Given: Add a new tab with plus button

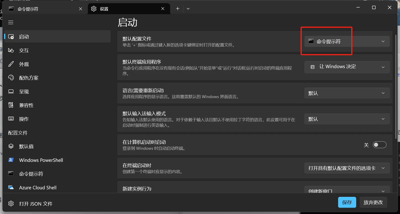Looking at the screenshot, I should 178,9.
